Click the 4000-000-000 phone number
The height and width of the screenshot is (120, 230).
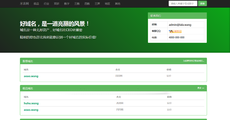pos(177,37)
